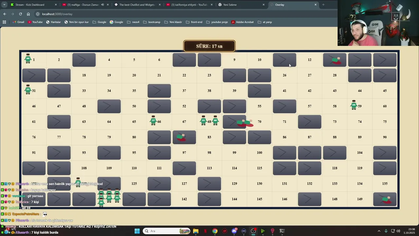This screenshot has width=419, height=236.
Task: Open Discord from the taskbar
Action: (x=234, y=231)
